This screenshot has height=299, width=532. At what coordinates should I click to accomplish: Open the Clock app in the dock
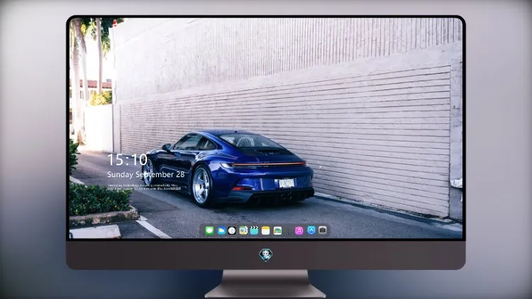click(x=232, y=231)
